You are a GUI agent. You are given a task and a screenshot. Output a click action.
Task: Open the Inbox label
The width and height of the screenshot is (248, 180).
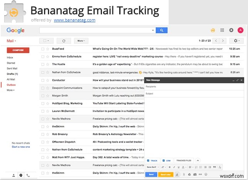point(10,58)
